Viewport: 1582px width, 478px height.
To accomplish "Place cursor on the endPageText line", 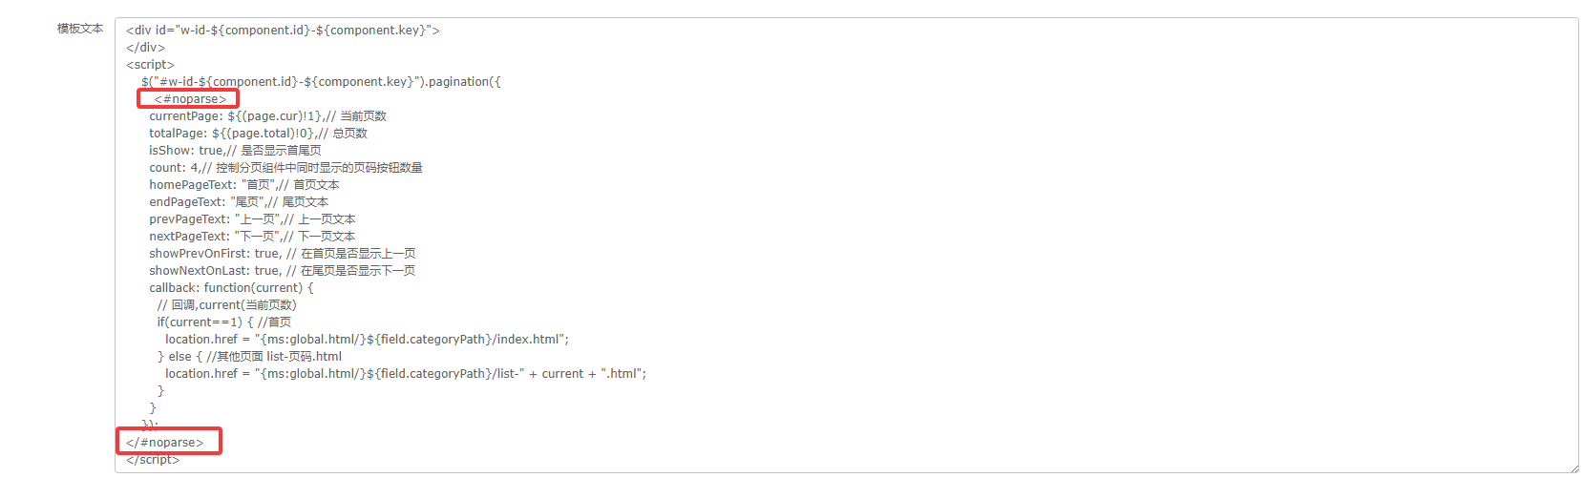I will click(239, 202).
